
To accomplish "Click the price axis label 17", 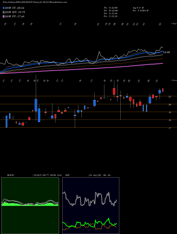I will 170,128.
